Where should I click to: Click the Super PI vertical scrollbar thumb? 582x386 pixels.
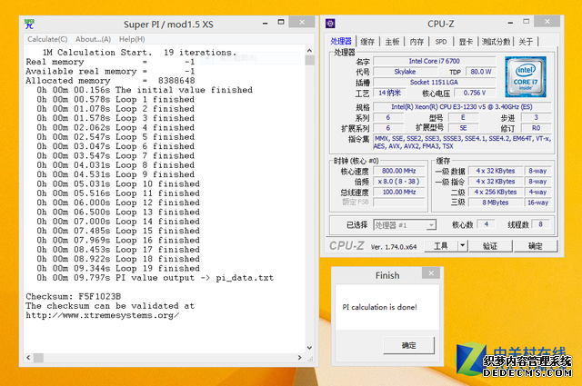point(309,60)
